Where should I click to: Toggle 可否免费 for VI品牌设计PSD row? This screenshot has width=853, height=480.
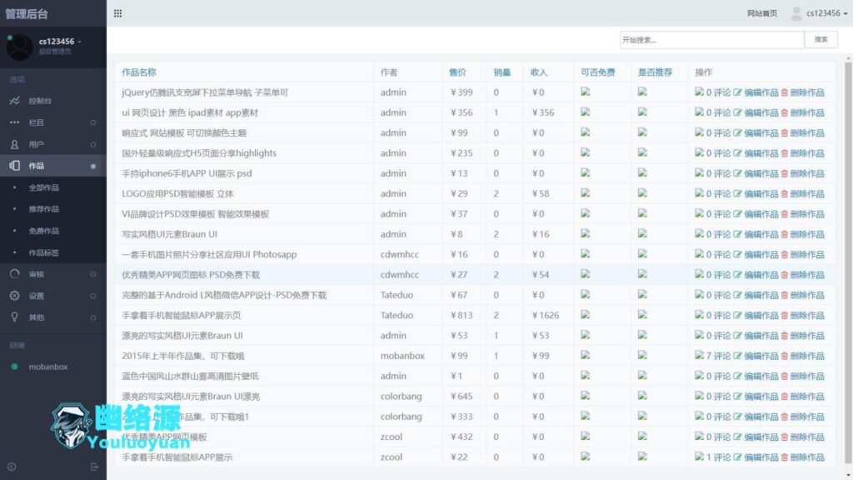coord(586,213)
